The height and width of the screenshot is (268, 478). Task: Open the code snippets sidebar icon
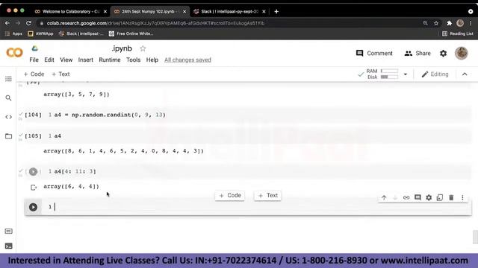click(x=8, y=117)
